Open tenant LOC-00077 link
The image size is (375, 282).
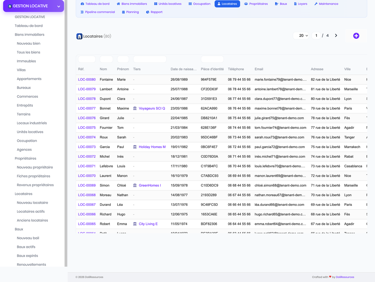[87, 108]
